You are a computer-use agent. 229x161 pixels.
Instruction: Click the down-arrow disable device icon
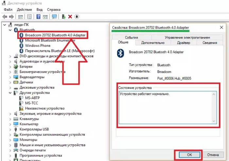pos(77,16)
